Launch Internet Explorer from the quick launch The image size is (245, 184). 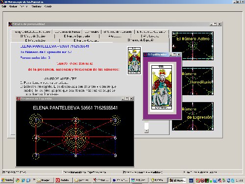click(23, 180)
